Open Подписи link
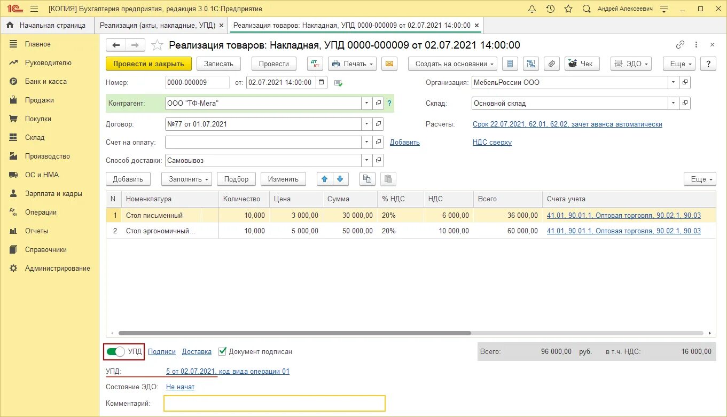The height and width of the screenshot is (417, 727). click(x=162, y=351)
